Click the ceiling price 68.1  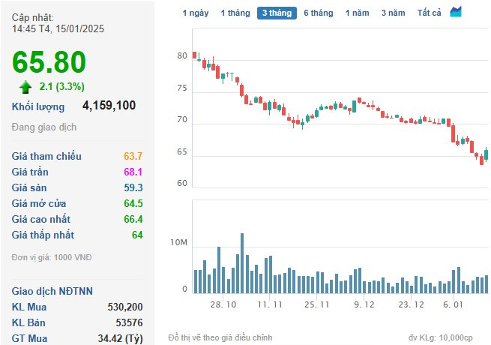tap(133, 172)
